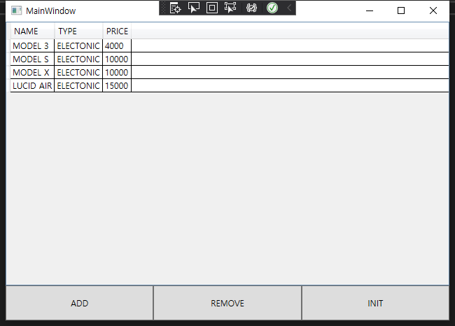Viewport: 455px width, 326px height.
Task: Collapse debug toolbar with left chevron
Action: click(x=289, y=8)
